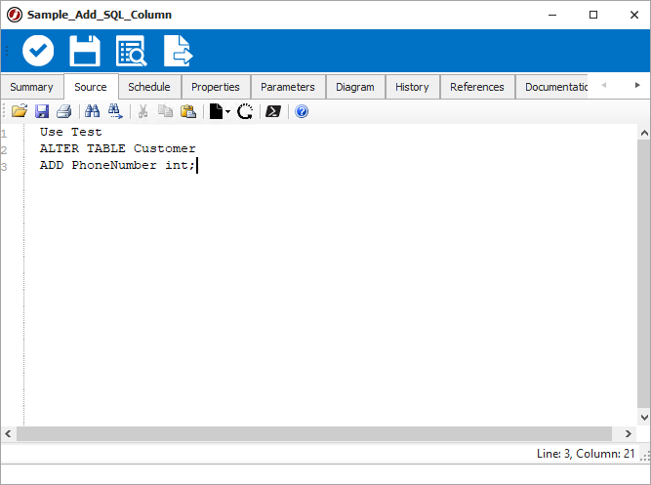Open help with blue question mark icon
Viewport: 651px width, 485px height.
pos(302,111)
